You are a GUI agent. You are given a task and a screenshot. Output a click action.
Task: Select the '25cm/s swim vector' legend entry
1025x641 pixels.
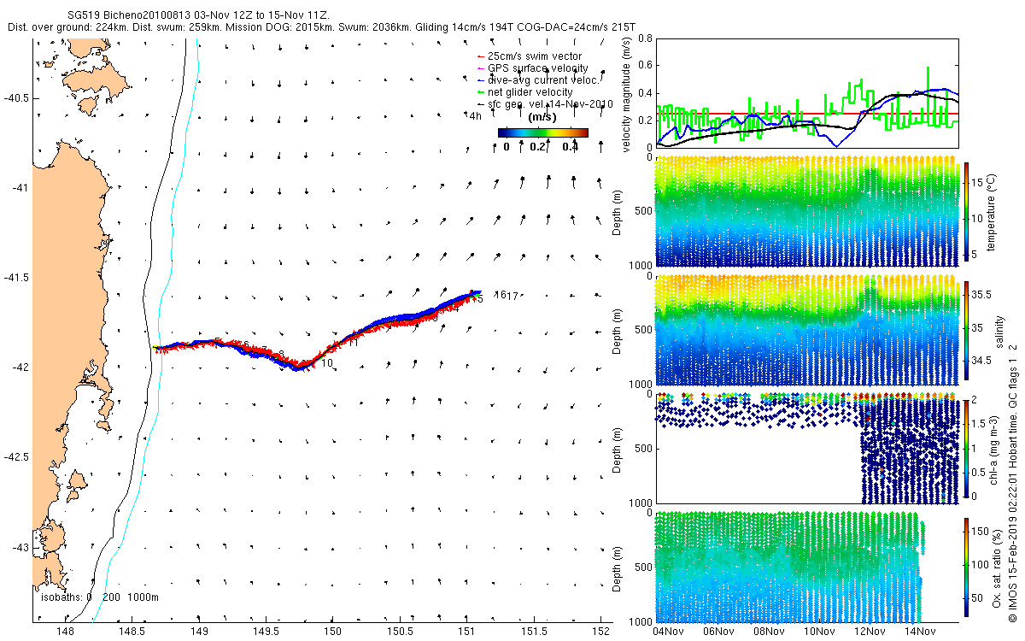pos(535,56)
